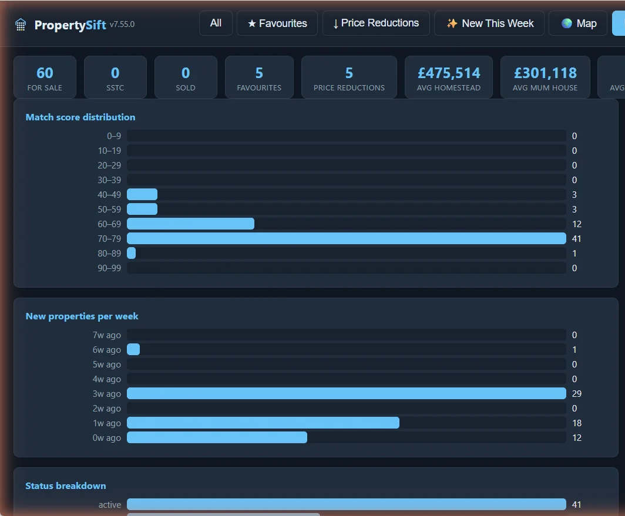
Task: Click the globe icon on Map
Action: 566,23
